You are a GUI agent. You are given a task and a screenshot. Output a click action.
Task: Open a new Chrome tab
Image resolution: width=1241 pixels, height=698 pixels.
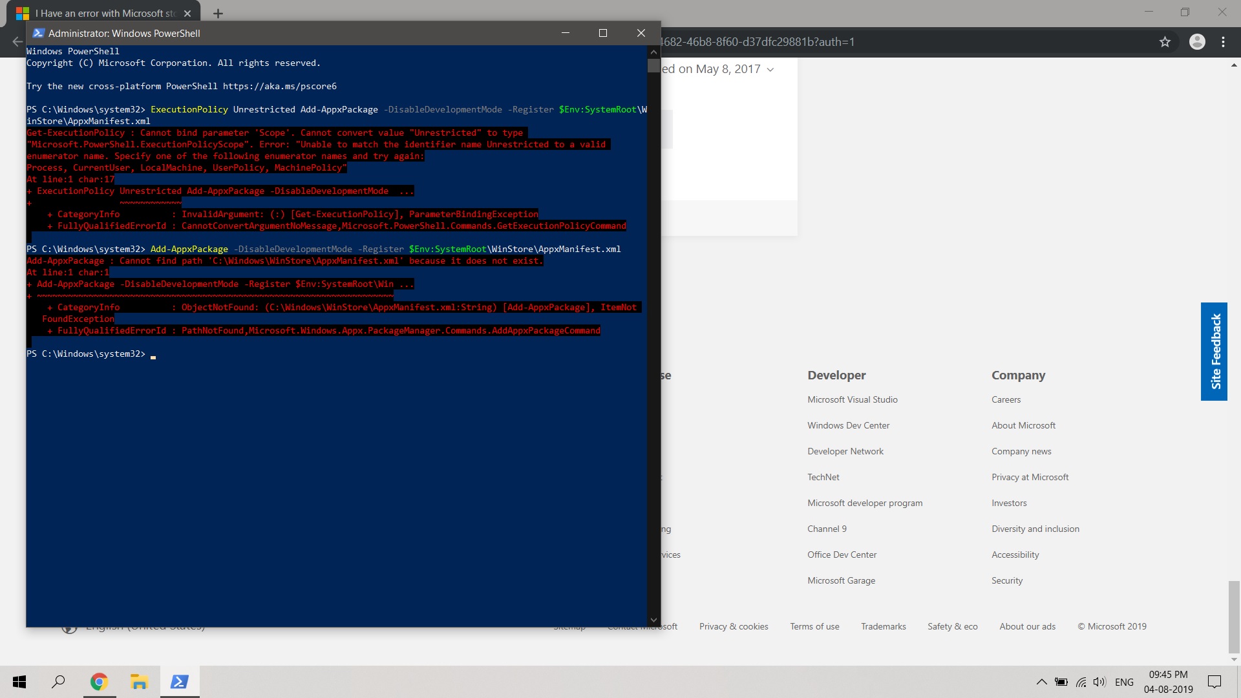218,14
